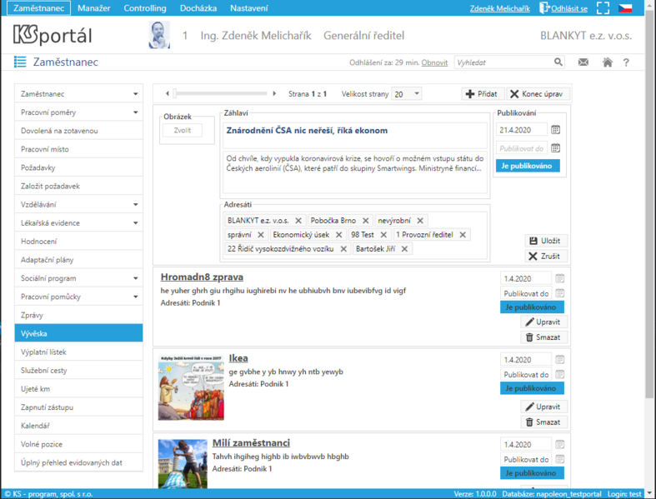Toggle Je publikováno for Milí zaměstnanci

pos(532,473)
